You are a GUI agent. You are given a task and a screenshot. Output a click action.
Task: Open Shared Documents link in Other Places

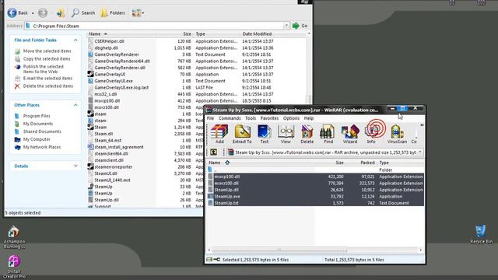click(x=42, y=131)
